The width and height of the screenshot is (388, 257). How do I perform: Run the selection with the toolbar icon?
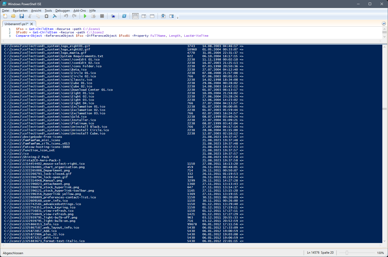pos(94,16)
